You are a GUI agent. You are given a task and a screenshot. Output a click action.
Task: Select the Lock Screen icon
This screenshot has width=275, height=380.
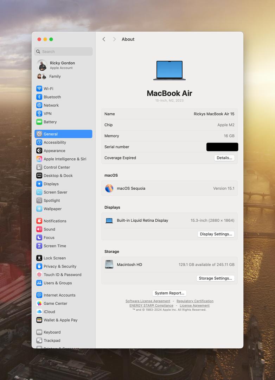point(39,258)
